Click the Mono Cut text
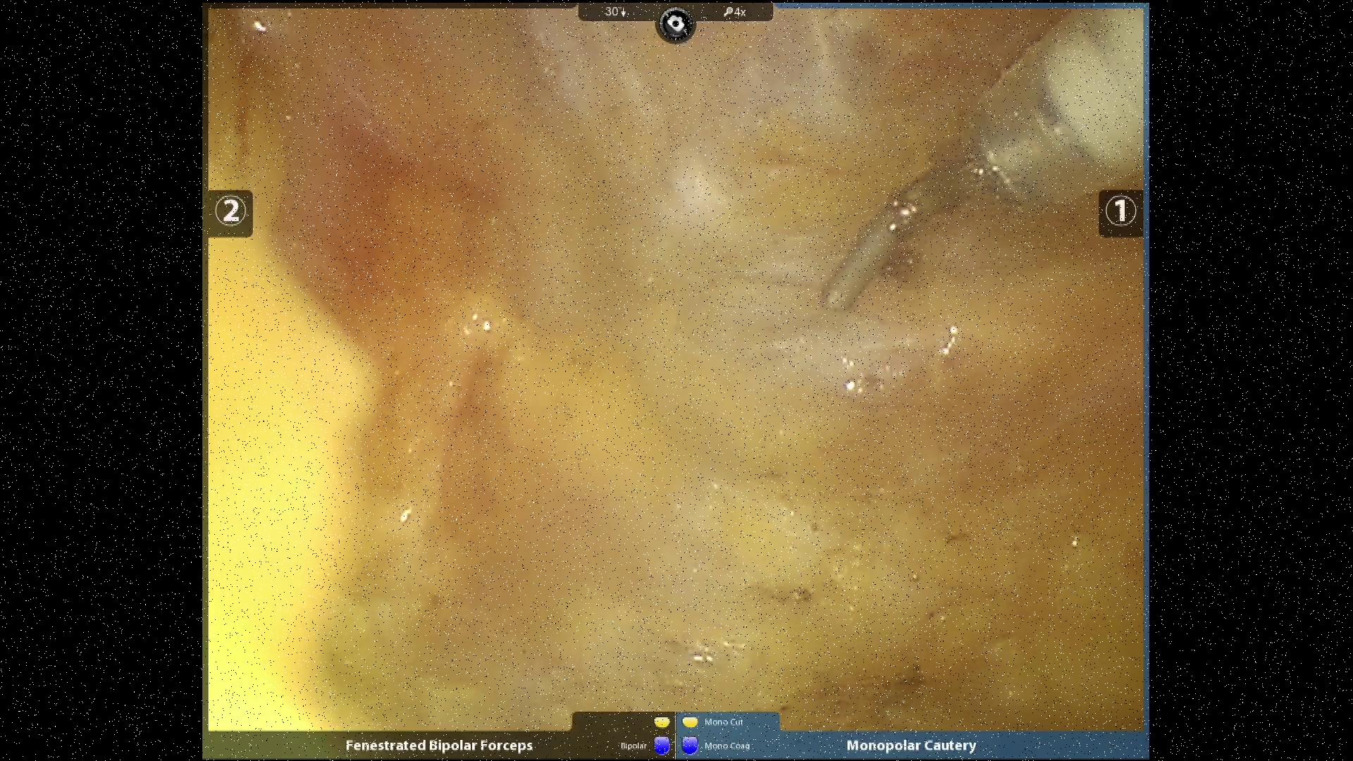This screenshot has width=1353, height=761. [x=724, y=722]
